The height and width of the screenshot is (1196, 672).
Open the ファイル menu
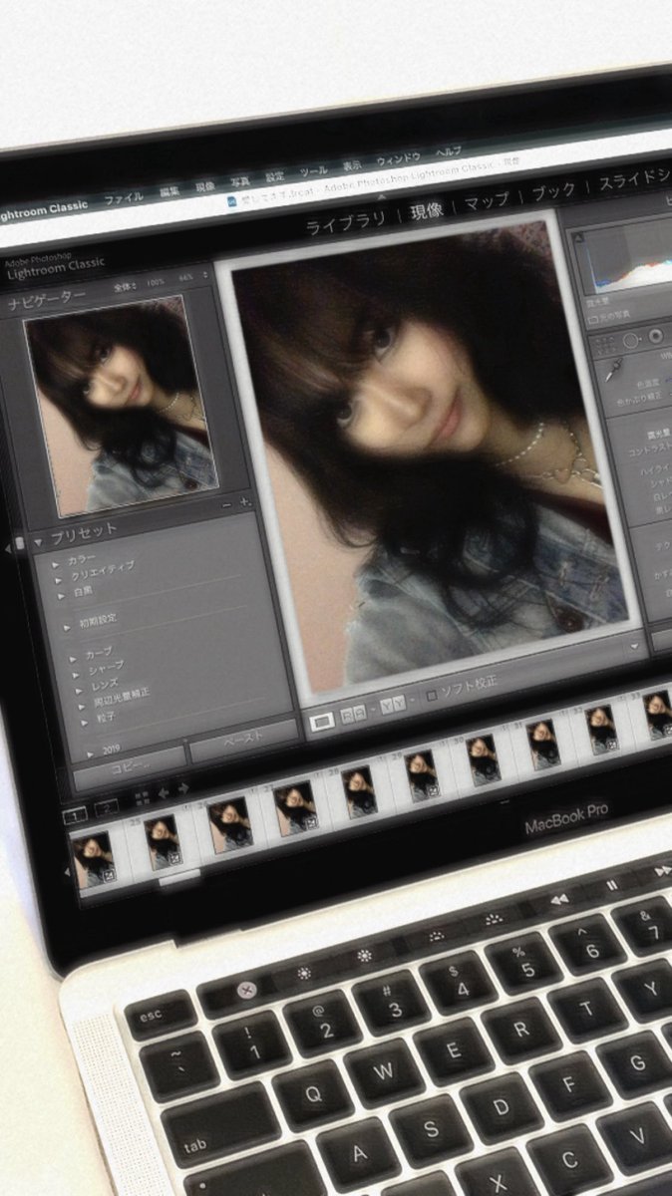click(124, 197)
